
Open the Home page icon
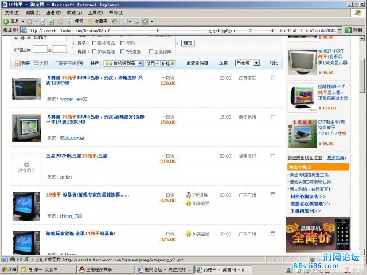pyautogui.click(x=60, y=22)
